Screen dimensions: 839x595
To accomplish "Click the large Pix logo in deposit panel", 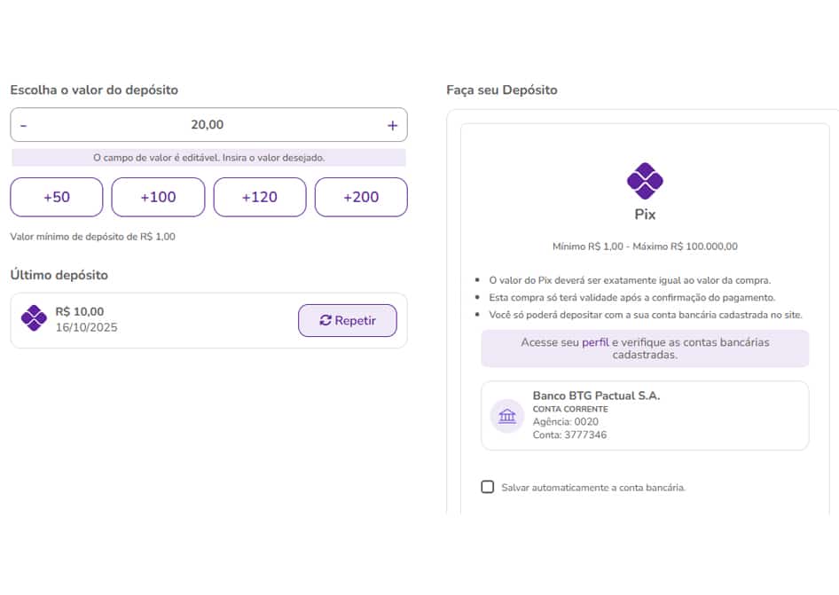I will pyautogui.click(x=645, y=181).
